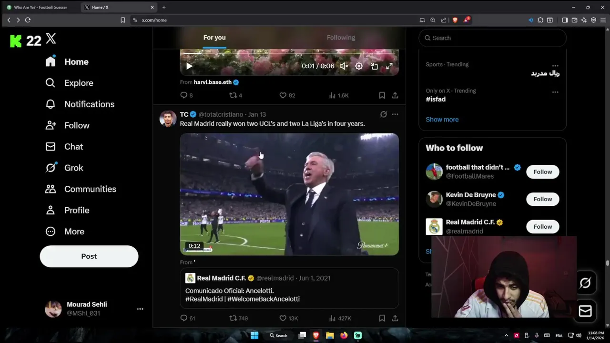610x343 pixels.
Task: Switch to the For you tab
Action: coord(214,38)
